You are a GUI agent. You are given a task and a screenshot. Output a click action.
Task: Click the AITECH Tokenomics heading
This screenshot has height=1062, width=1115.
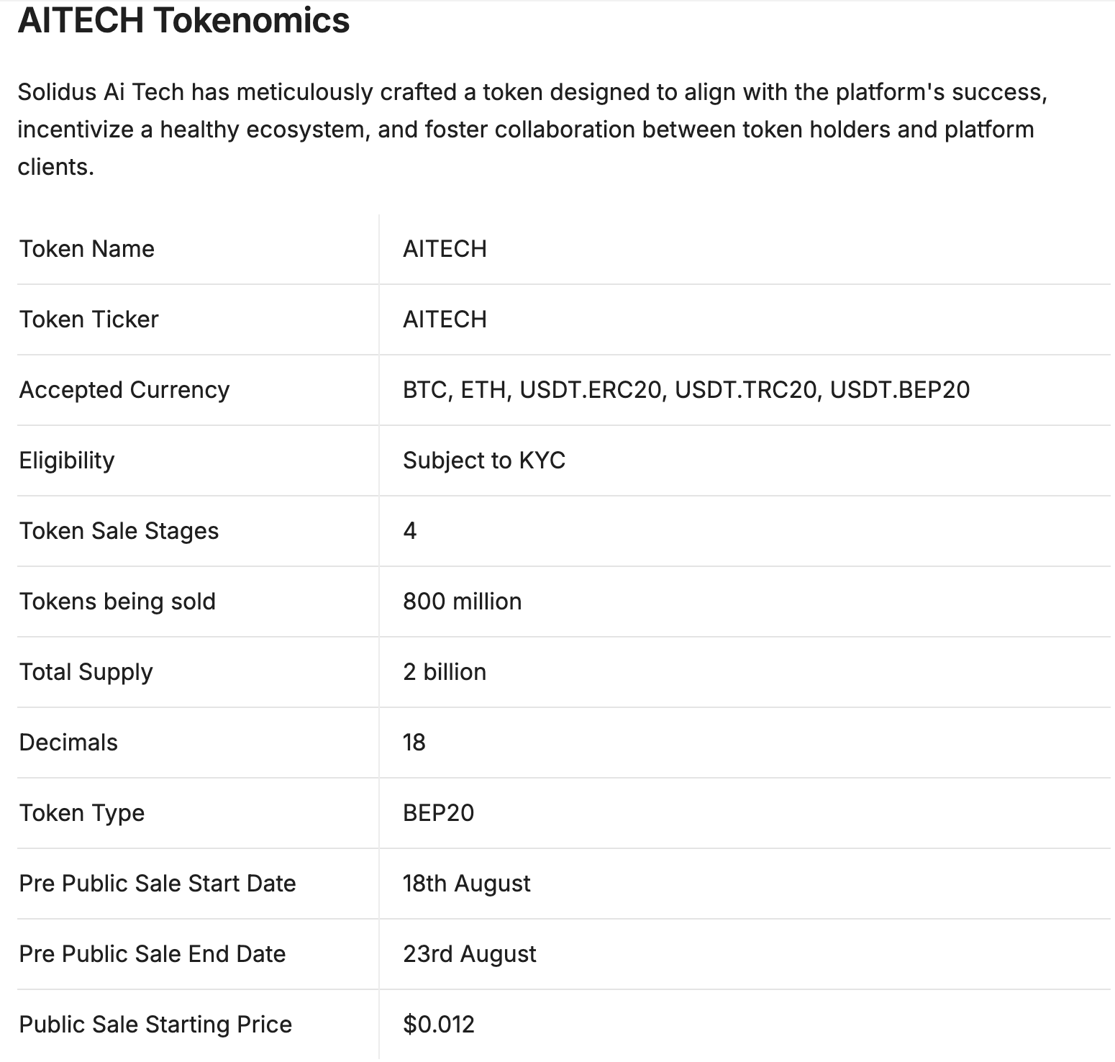point(183,19)
